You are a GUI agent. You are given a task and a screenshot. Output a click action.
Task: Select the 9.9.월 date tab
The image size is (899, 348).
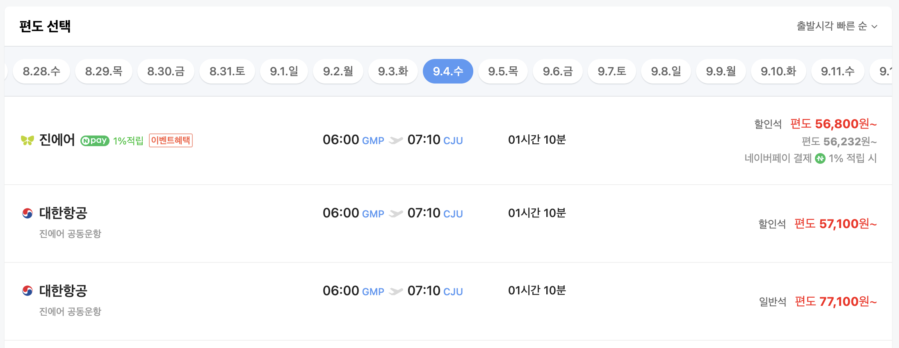pyautogui.click(x=721, y=71)
